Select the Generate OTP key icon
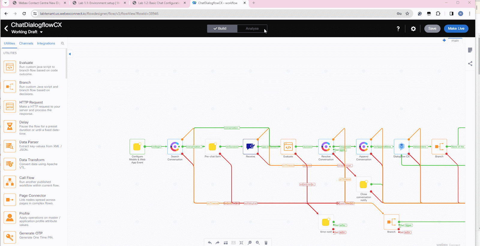 (10, 237)
